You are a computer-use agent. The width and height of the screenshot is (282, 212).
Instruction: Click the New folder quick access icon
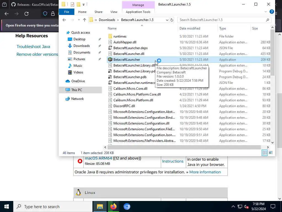tap(78, 4)
